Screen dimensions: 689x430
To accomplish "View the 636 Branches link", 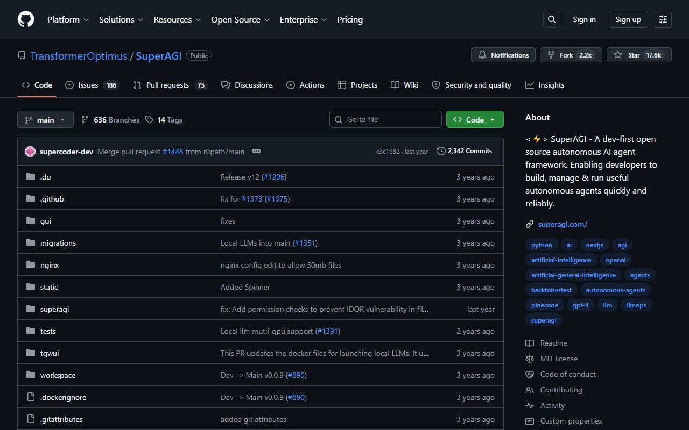I will click(110, 120).
